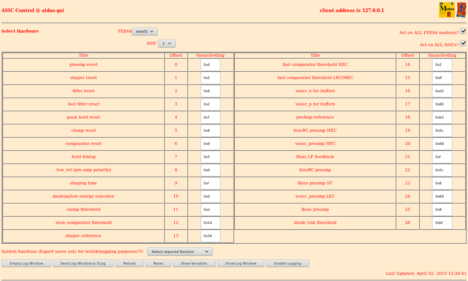Edit the diode link threshold value field
468x281 pixels.
442,223
